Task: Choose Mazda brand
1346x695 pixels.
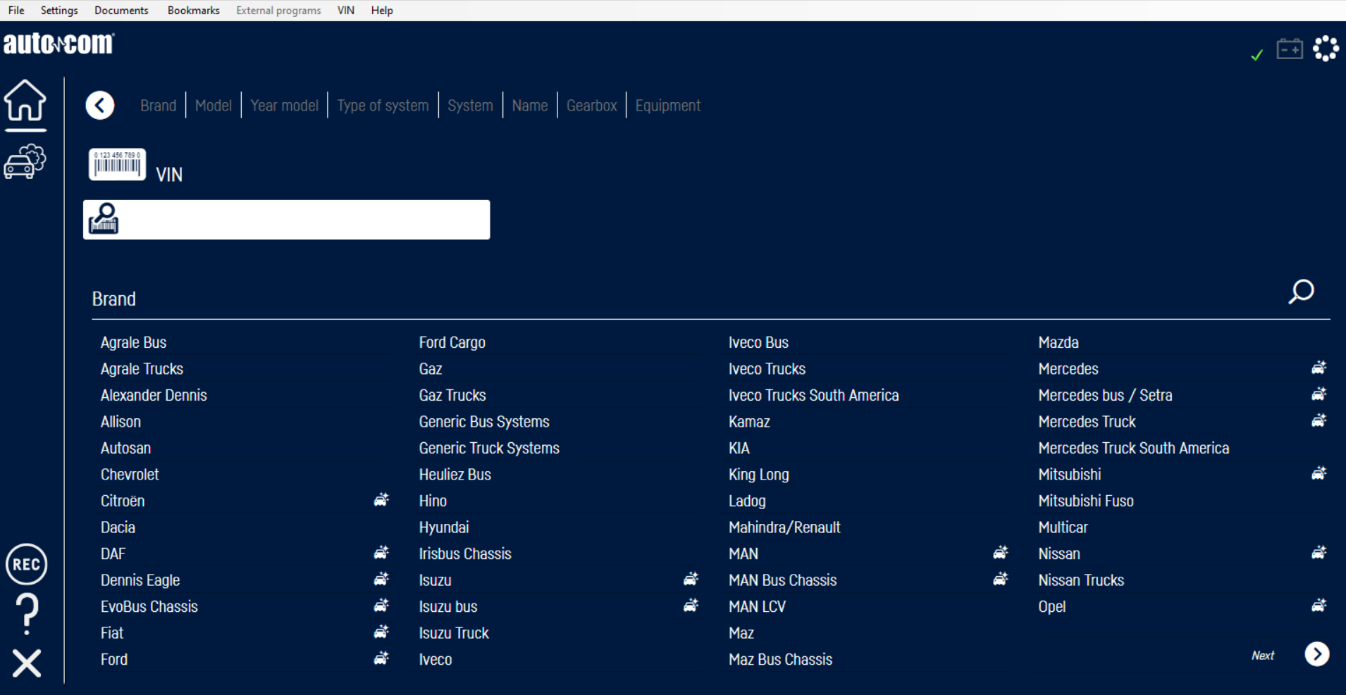Action: tap(1058, 342)
